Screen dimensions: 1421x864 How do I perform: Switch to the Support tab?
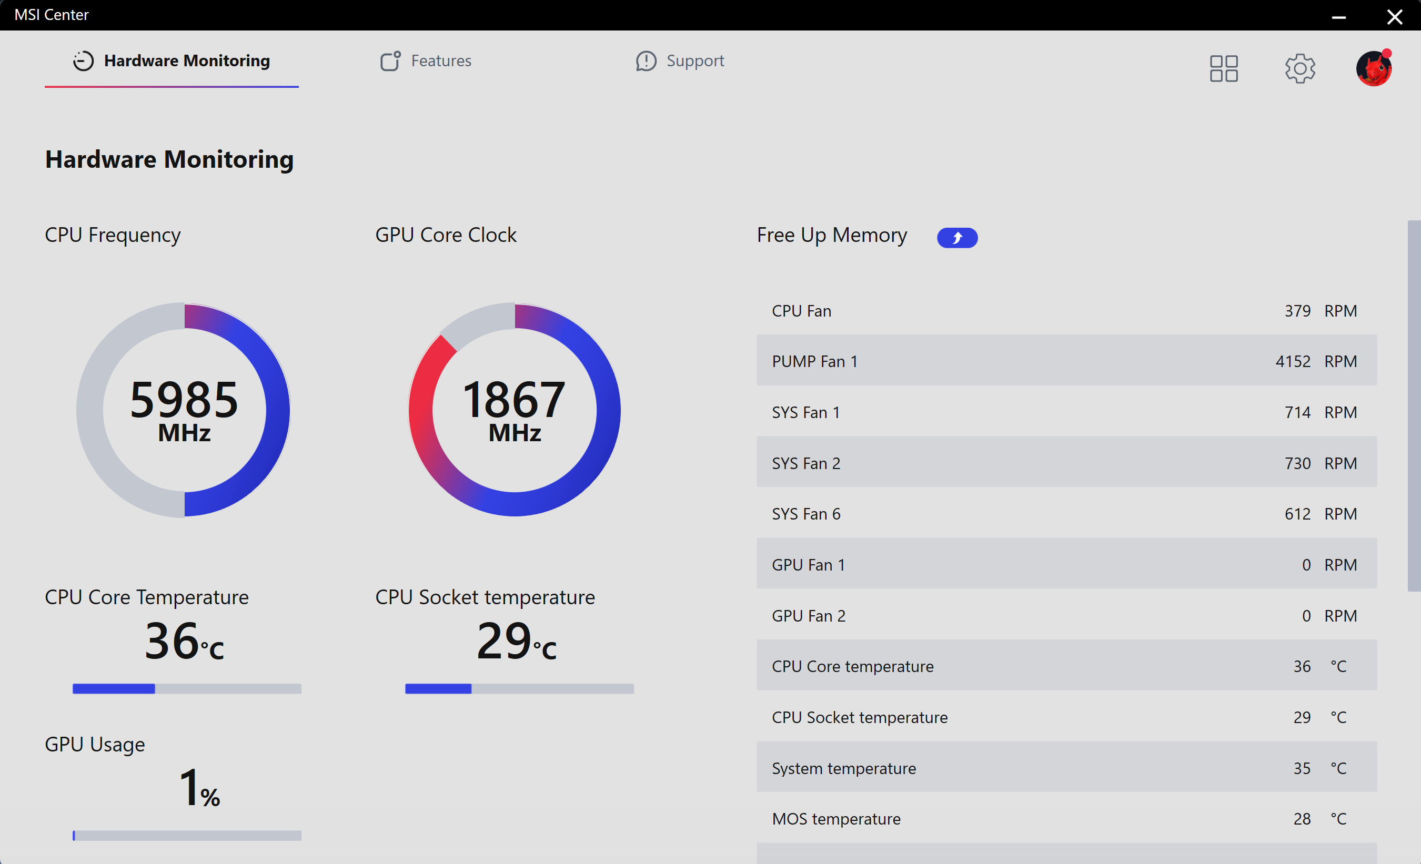(695, 60)
